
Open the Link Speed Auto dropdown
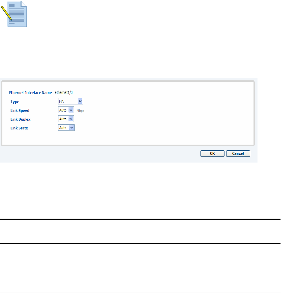[66, 110]
